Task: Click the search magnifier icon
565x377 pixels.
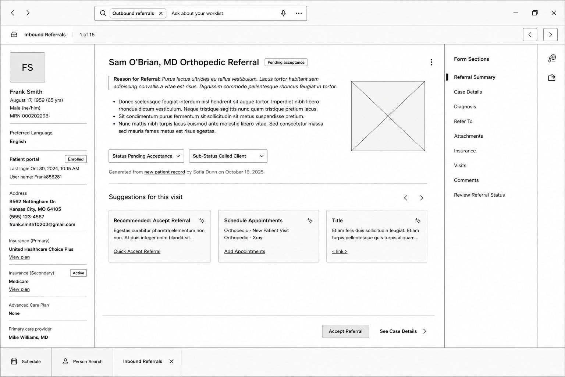Action: [103, 13]
